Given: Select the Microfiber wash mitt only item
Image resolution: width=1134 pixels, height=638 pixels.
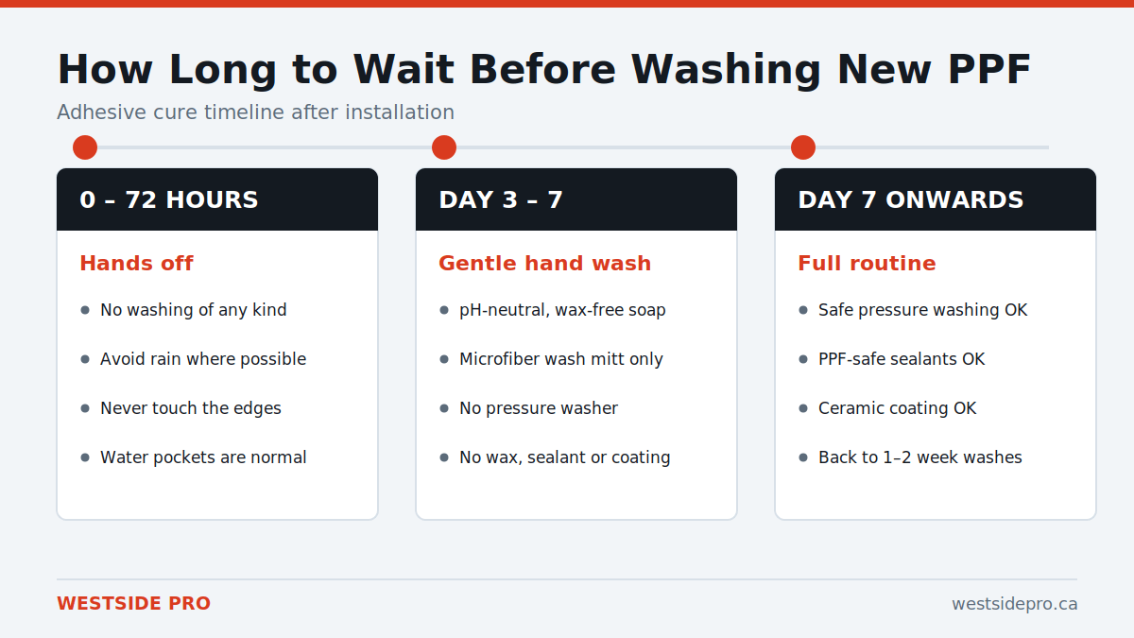Looking at the screenshot, I should (560, 359).
